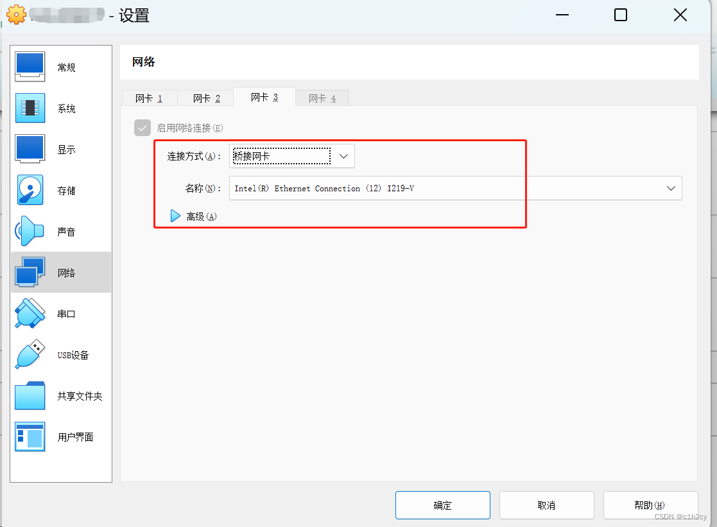Click the 共享文件夹 label in sidebar
The image size is (717, 527).
pyautogui.click(x=80, y=396)
